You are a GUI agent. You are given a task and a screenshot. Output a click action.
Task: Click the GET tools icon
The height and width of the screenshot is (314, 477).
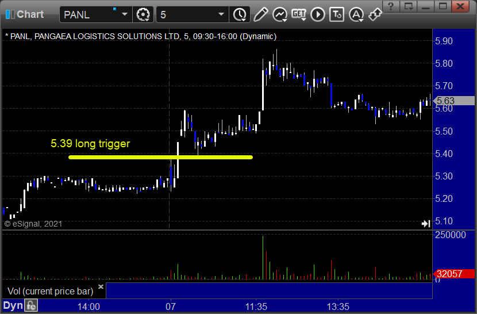[x=299, y=14]
